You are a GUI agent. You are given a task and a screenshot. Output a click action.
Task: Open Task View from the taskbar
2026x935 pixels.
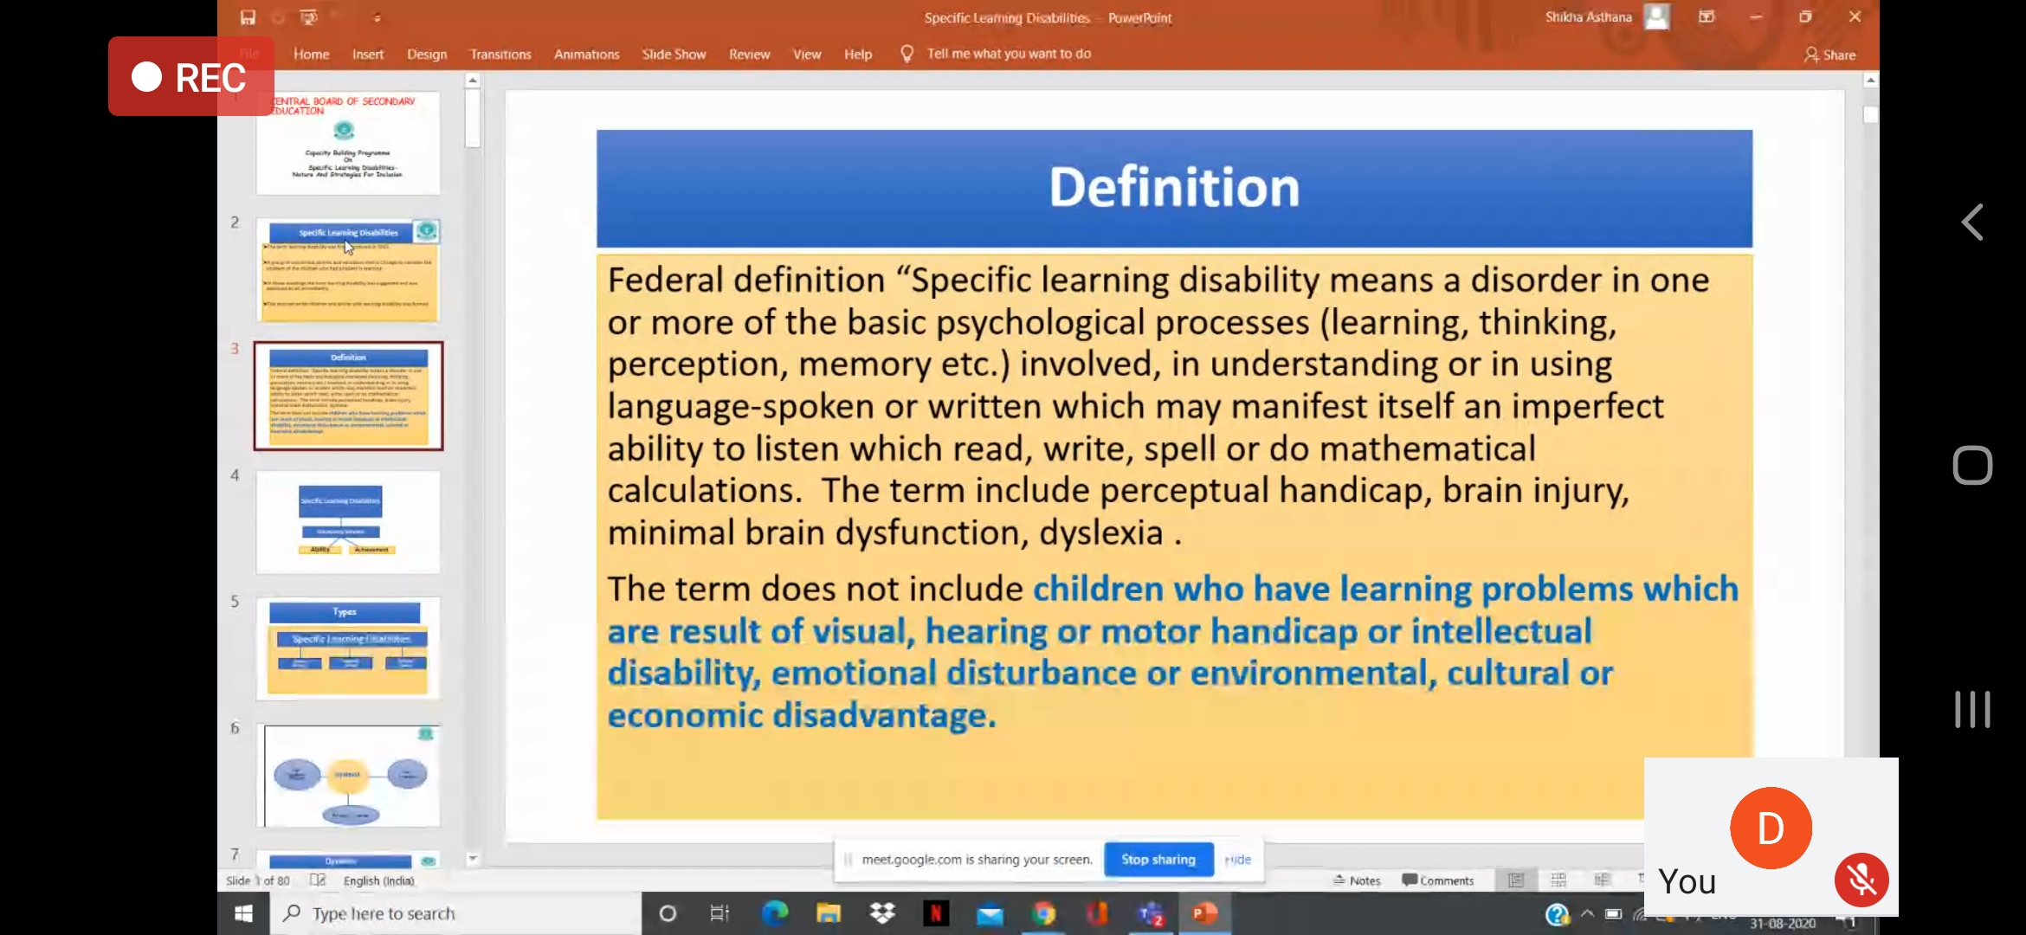(719, 913)
